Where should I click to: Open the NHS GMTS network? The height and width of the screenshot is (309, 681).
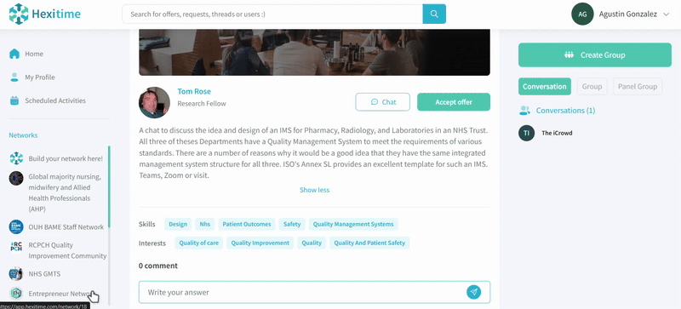[x=44, y=274]
